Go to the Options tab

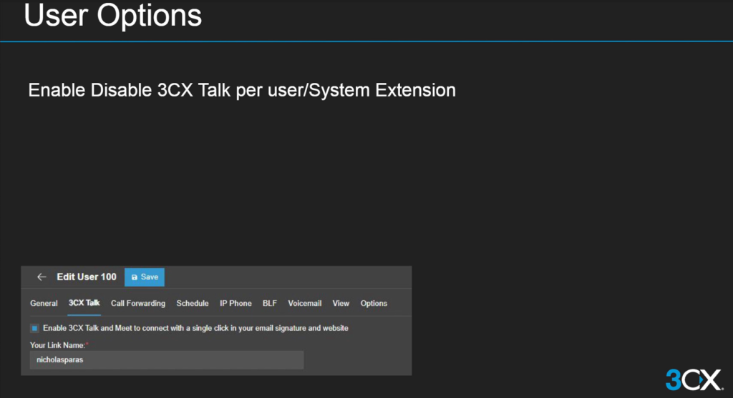point(374,304)
